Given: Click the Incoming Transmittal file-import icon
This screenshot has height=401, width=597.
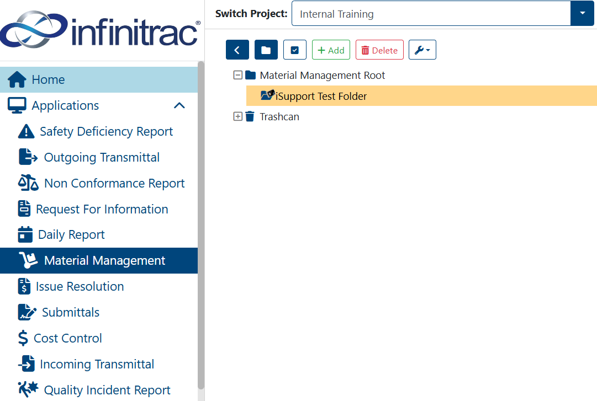Looking at the screenshot, I should coord(27,363).
